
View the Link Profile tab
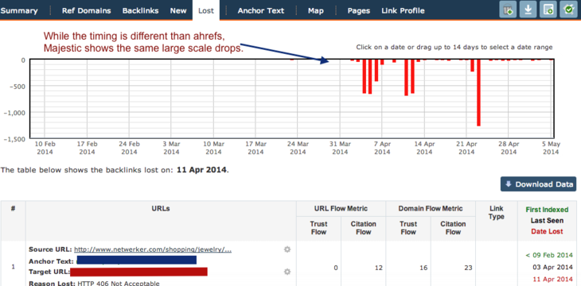click(x=403, y=11)
